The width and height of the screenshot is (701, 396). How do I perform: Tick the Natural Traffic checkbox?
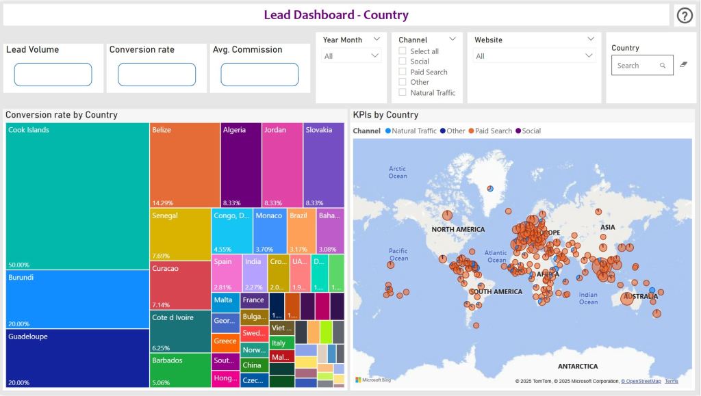[x=403, y=92]
